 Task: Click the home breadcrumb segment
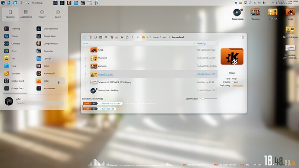click(x=156, y=37)
